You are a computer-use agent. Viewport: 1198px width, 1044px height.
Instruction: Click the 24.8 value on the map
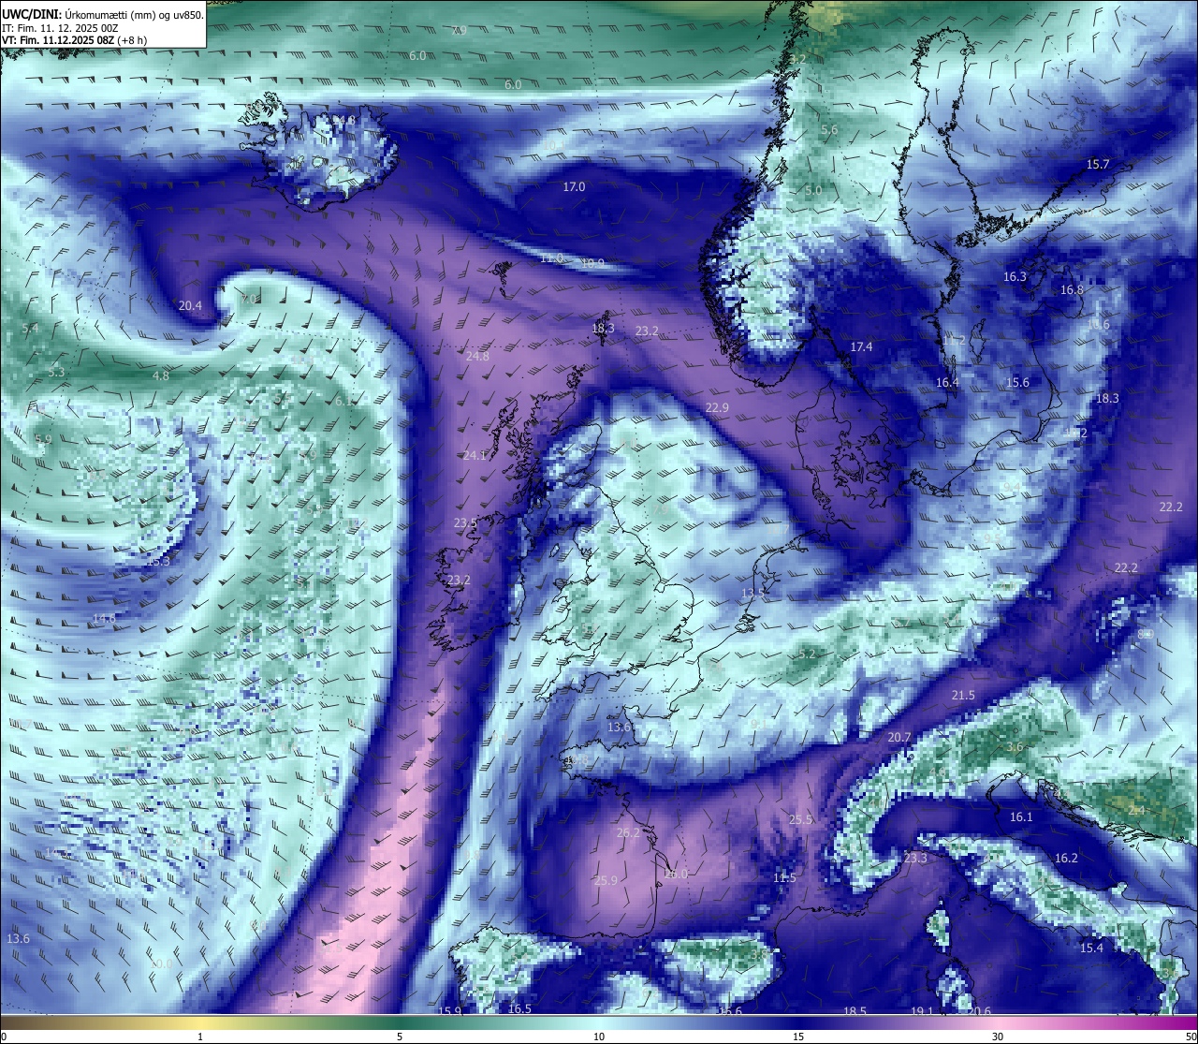tap(477, 356)
